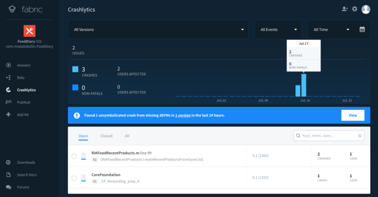Click the View button in banner
Image resolution: width=378 pixels, height=197 pixels.
click(x=353, y=115)
